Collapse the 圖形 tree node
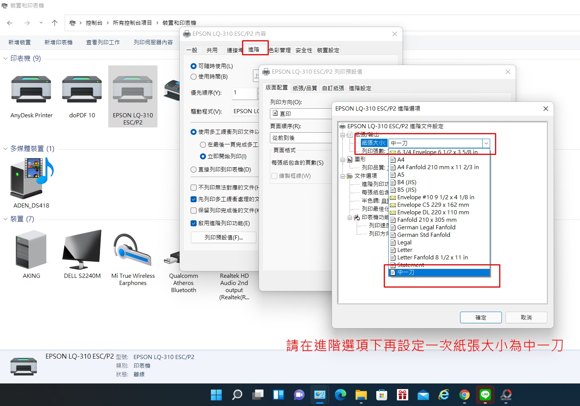Screen dimensions: 580x406 pyautogui.click(x=343, y=160)
